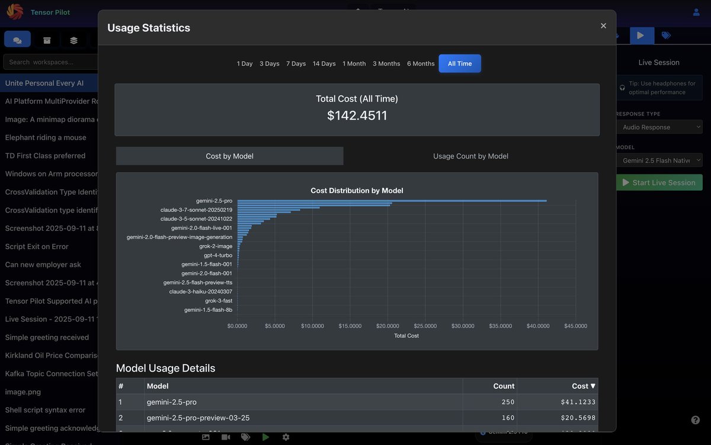Open workspace Kirkland Oil Price Comparison

pos(49,355)
